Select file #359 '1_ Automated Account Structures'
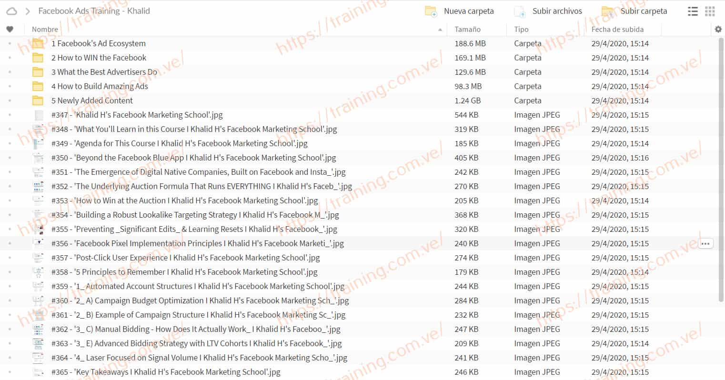The width and height of the screenshot is (725, 380). point(198,286)
